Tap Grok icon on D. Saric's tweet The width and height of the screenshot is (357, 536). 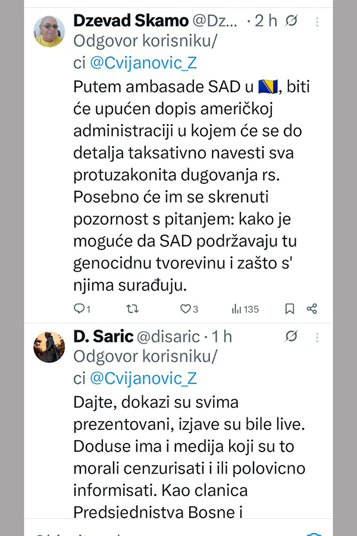pyautogui.click(x=291, y=336)
